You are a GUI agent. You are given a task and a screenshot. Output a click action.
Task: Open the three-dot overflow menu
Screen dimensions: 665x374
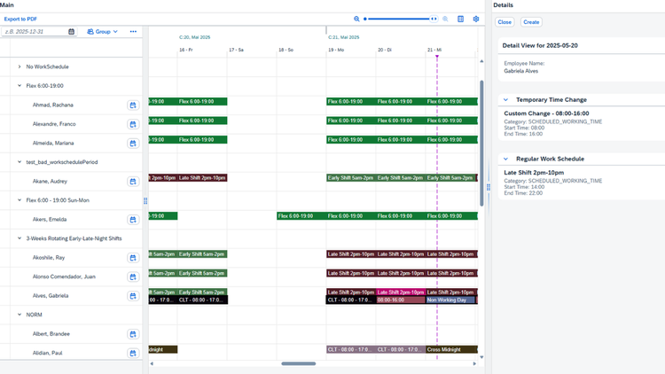pos(133,31)
